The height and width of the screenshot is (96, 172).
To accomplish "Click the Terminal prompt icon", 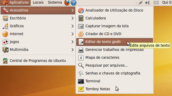I will tap(81, 81).
